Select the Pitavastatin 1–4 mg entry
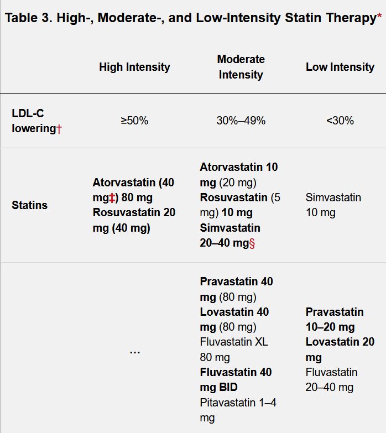 tap(238, 410)
